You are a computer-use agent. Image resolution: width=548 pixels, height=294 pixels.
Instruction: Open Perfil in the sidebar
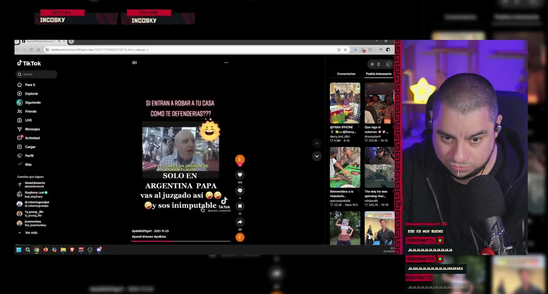coord(25,156)
